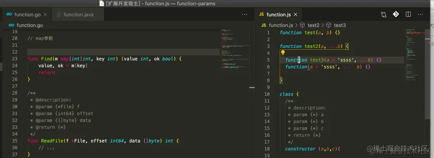This screenshot has height=158, width=434.
Task: Click the left editor minimap
Action: point(235,50)
